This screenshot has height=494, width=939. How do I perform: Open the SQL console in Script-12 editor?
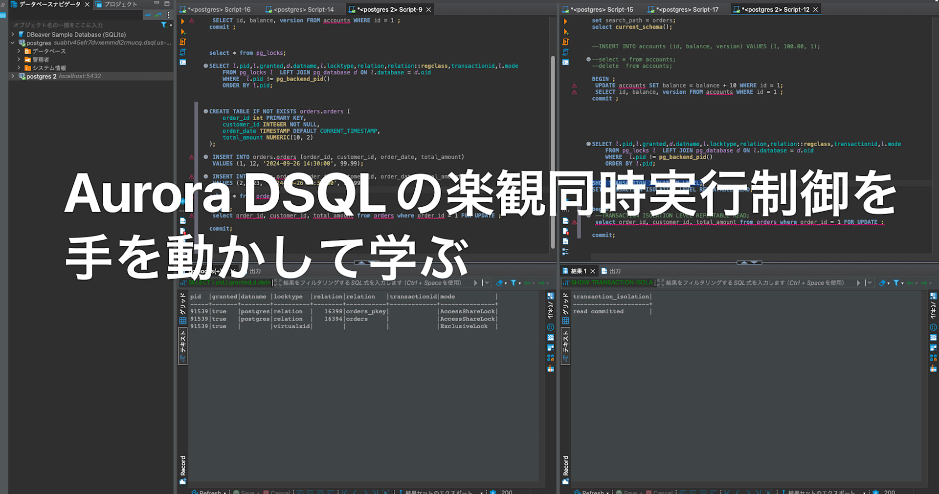566,63
